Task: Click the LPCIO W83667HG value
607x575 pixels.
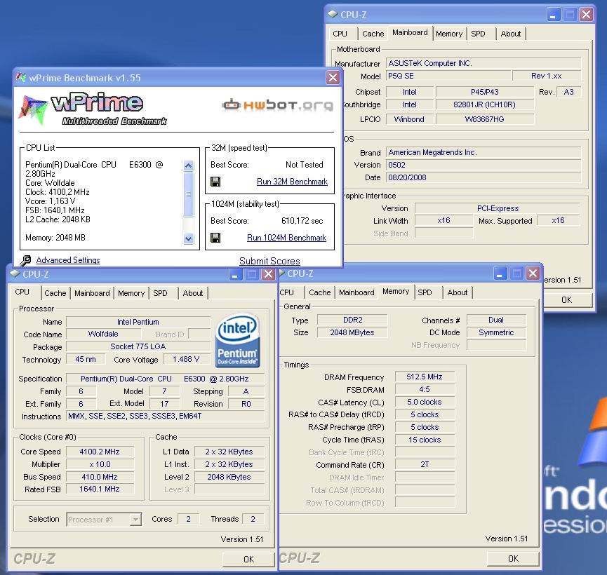Action: (485, 119)
